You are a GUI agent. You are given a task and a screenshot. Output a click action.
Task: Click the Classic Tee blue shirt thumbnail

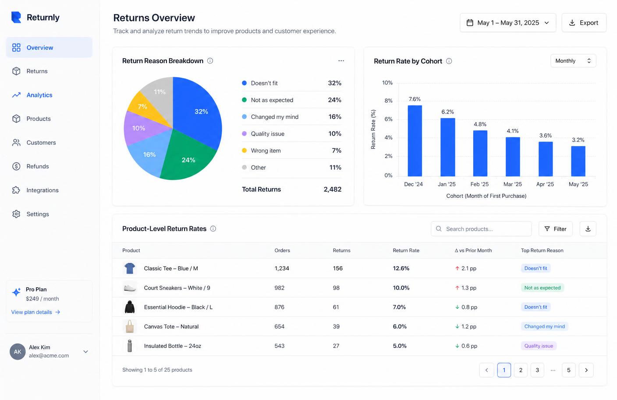coord(130,268)
